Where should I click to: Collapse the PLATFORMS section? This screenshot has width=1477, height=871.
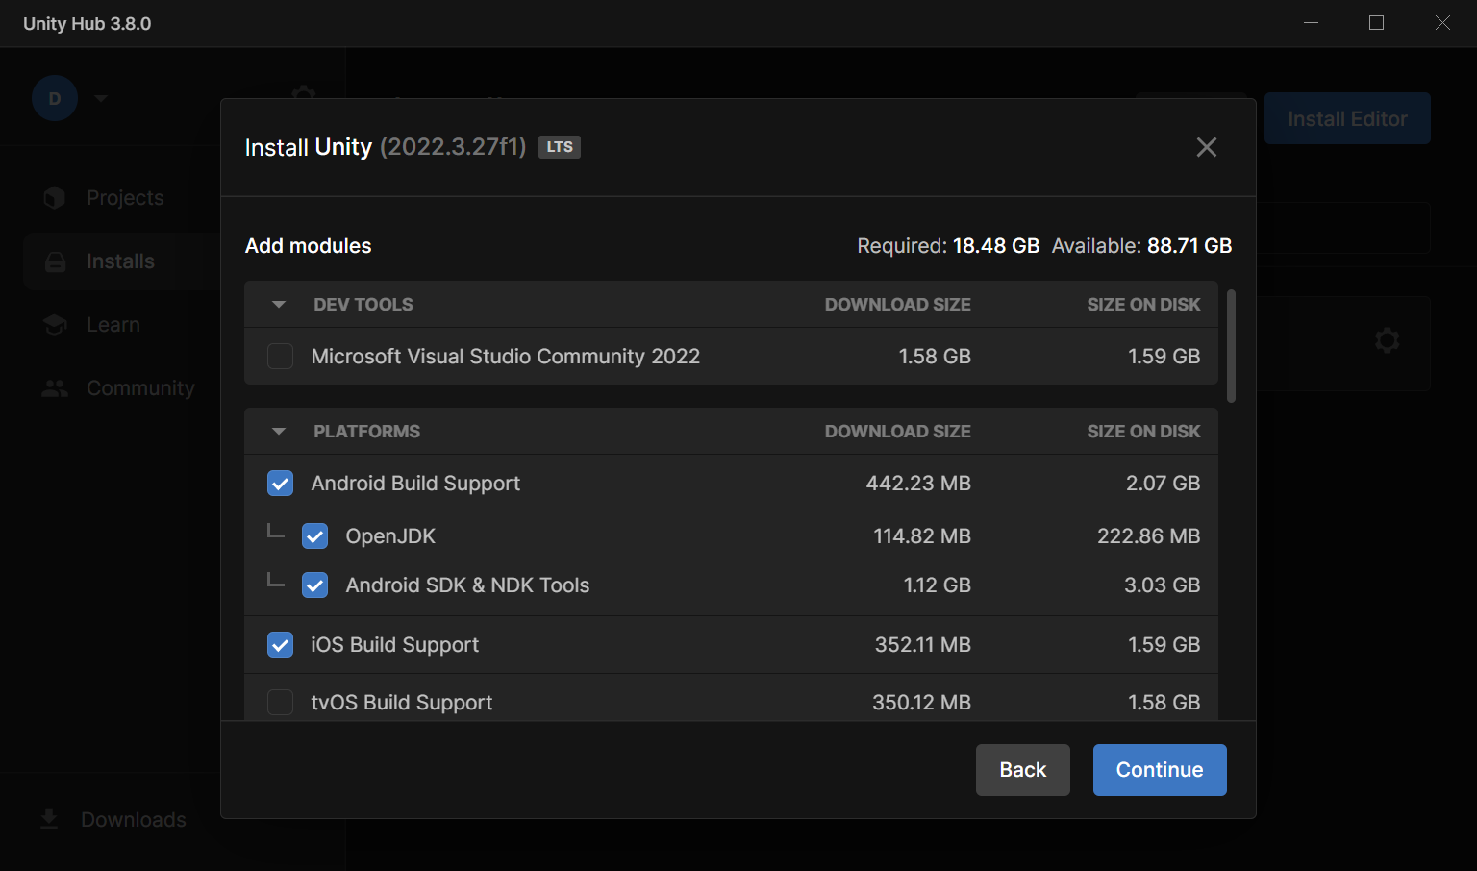click(x=279, y=432)
